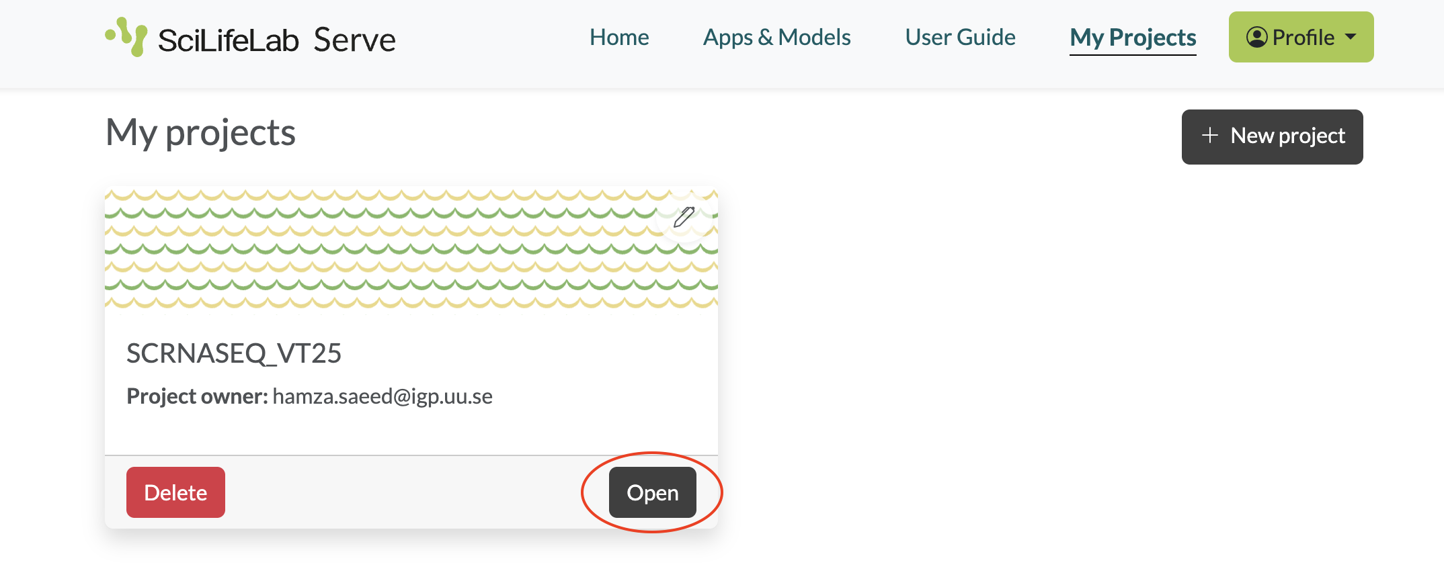Click the owner email hamza.saeed@igp.uu.se
The image size is (1444, 579).
coord(383,396)
